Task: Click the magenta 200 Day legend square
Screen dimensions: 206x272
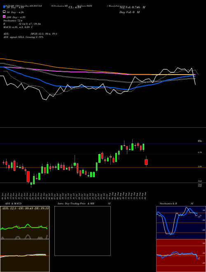Action: click(4, 16)
